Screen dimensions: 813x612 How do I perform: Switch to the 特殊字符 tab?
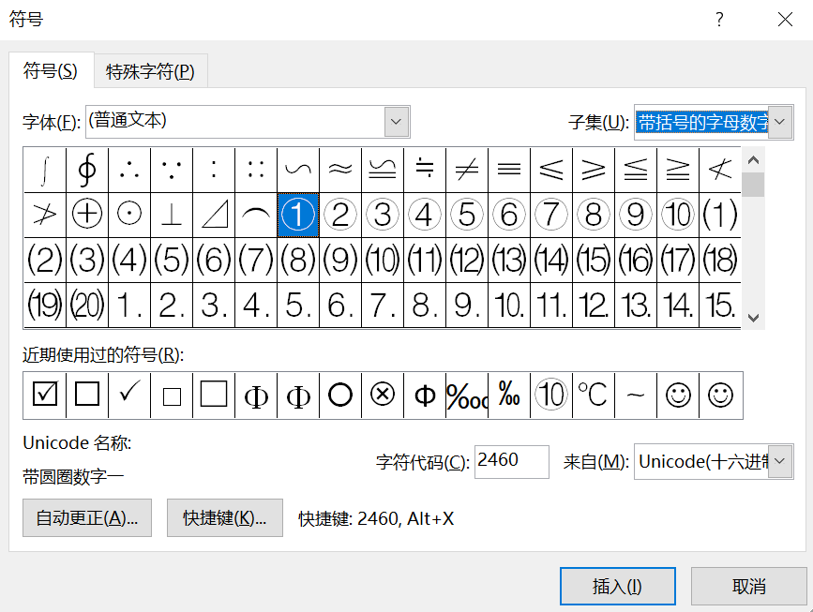point(150,71)
